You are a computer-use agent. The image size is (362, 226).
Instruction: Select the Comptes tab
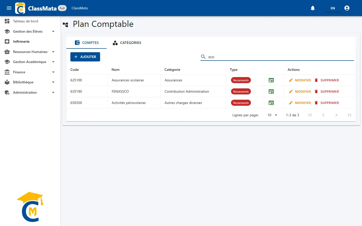coord(86,43)
